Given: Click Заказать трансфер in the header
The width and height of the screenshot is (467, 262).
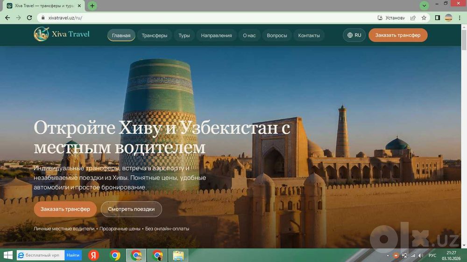Looking at the screenshot, I should point(398,35).
